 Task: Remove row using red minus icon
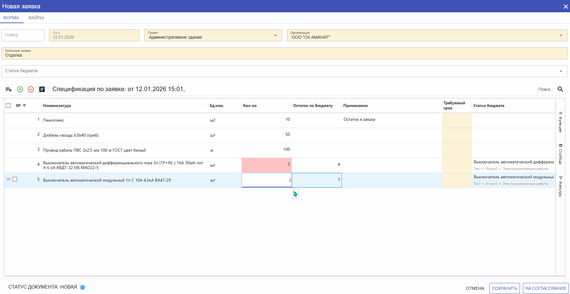click(x=31, y=89)
